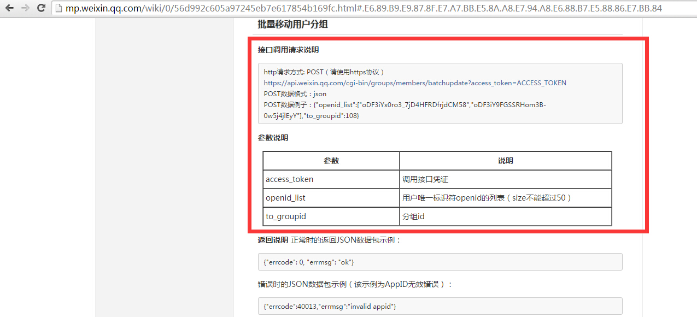Reload the page with the refresh icon
The width and height of the screenshot is (697, 317).
41,8
